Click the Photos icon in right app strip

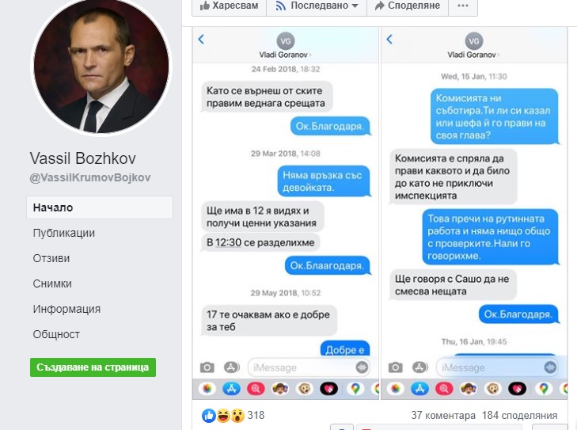395,389
